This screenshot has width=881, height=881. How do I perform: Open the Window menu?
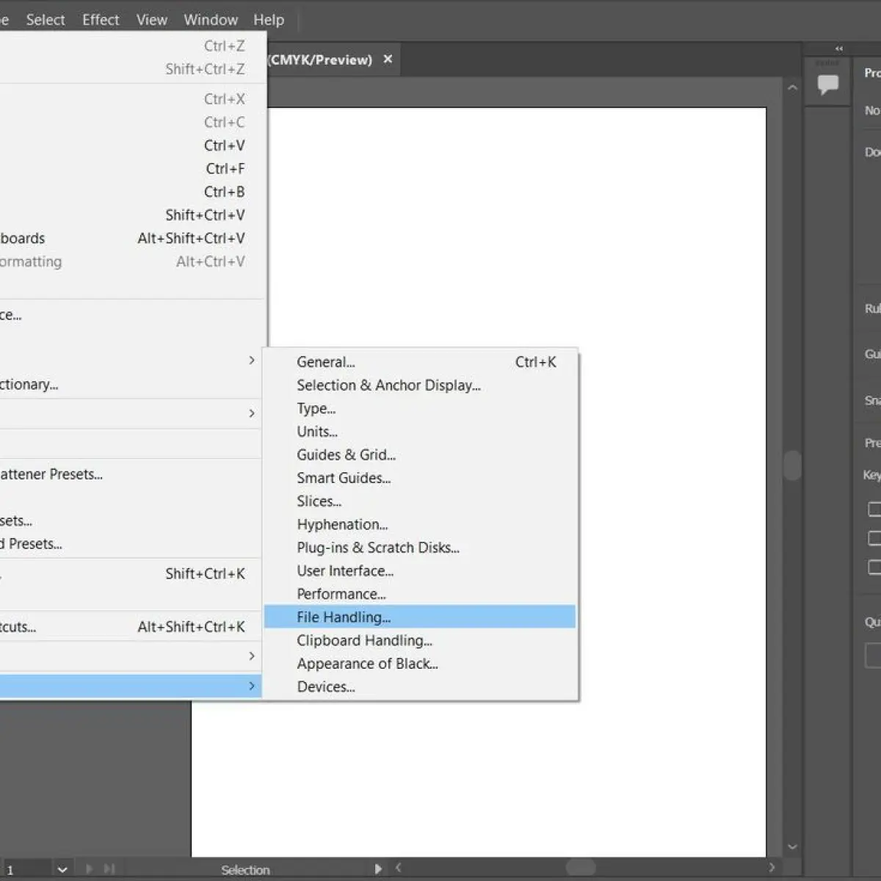[x=211, y=20]
